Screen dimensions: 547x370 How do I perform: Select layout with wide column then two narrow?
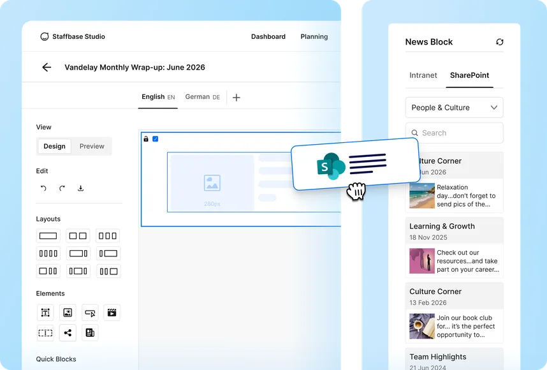48,271
